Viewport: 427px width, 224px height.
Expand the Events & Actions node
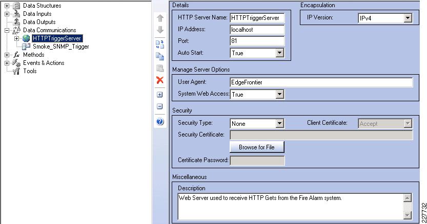click(7, 63)
